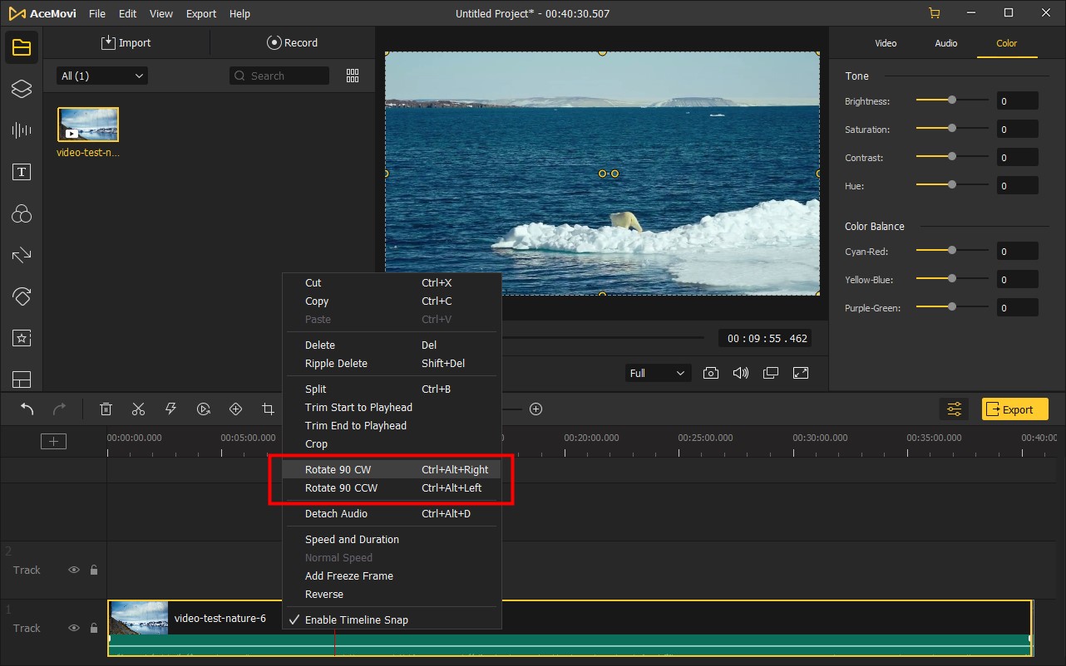Hide track 1 using its eye icon
The height and width of the screenshot is (666, 1066).
tap(74, 628)
